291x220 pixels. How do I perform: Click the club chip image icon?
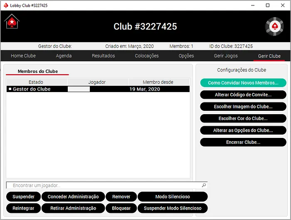pos(274,26)
